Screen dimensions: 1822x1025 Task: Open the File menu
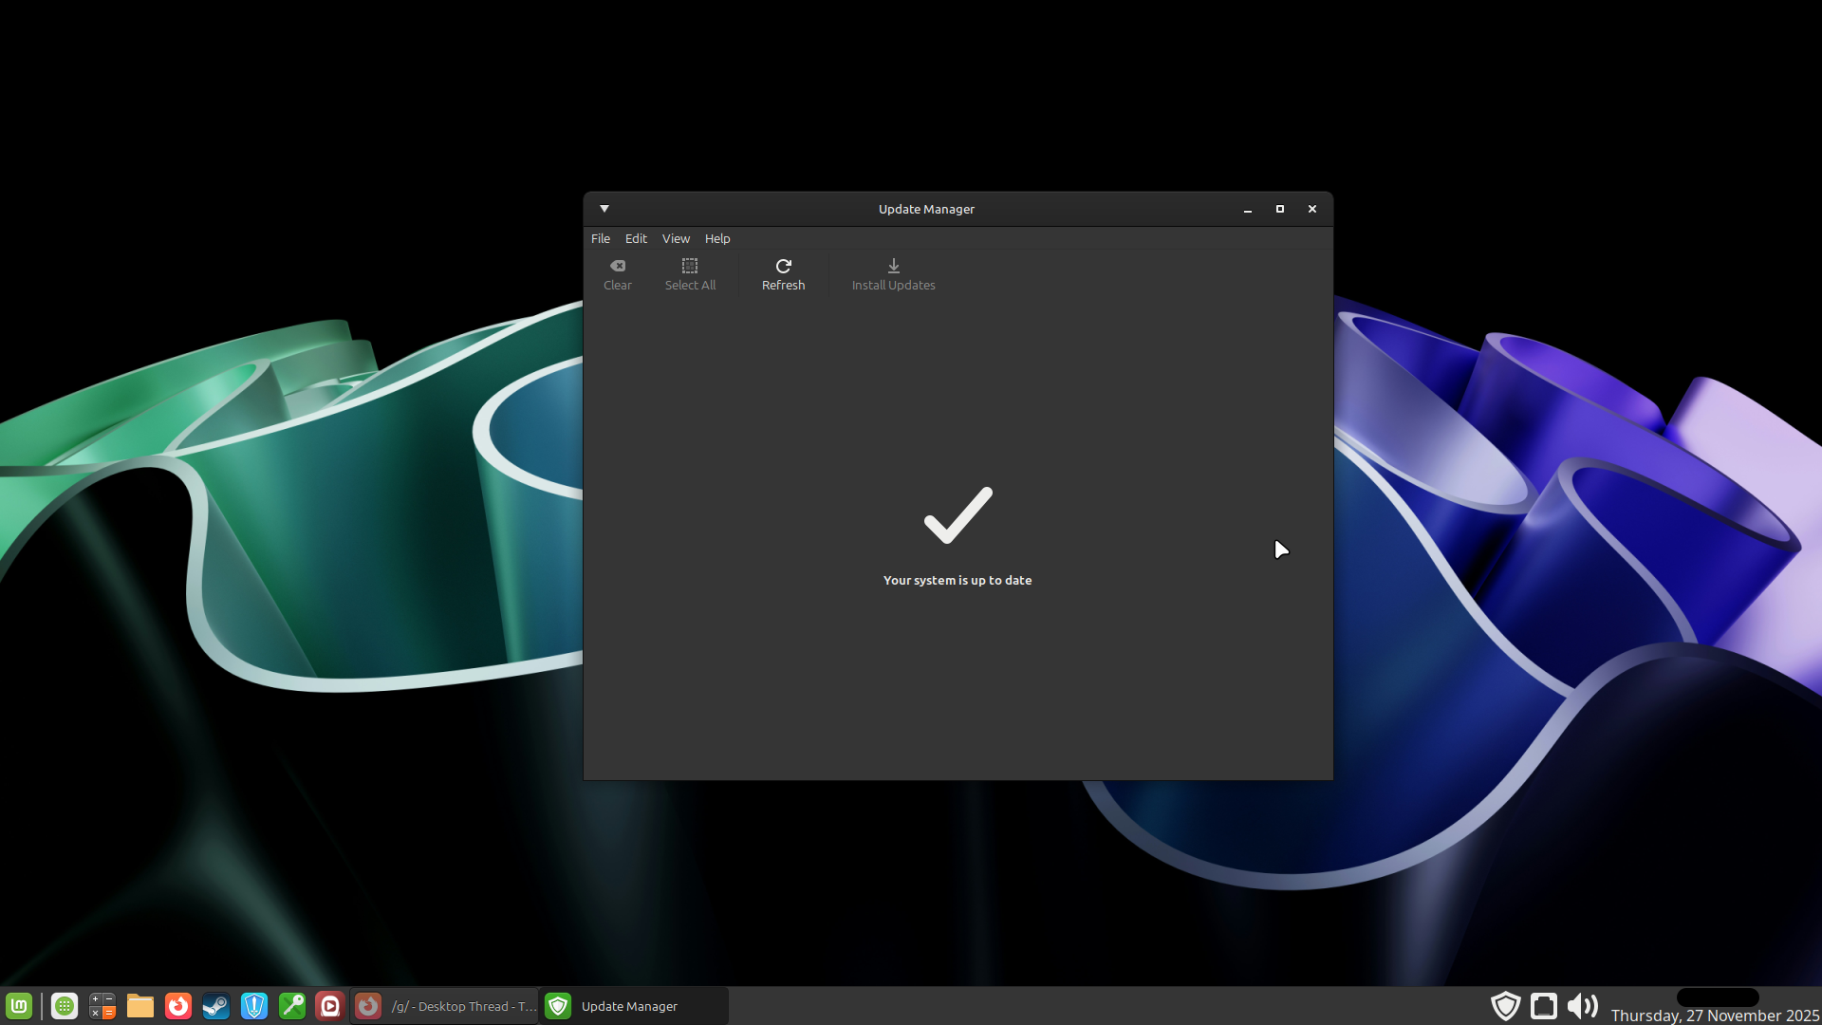pyautogui.click(x=600, y=238)
